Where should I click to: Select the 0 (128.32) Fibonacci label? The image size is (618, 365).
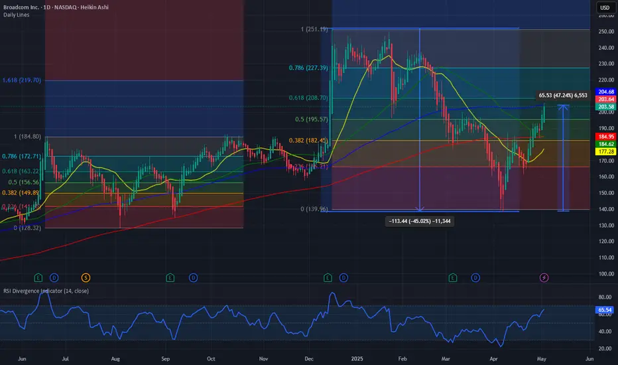click(x=27, y=228)
